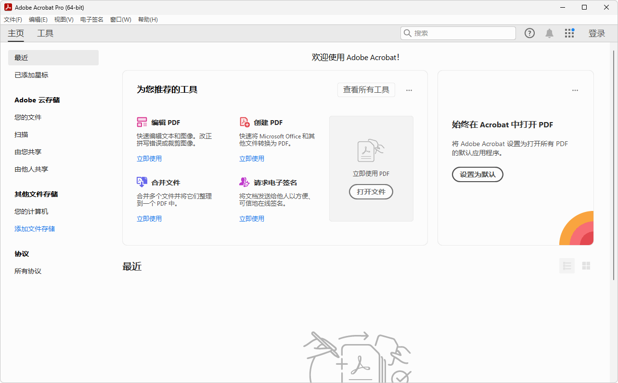Click the Create PDF tool icon
The height and width of the screenshot is (383, 618).
245,122
